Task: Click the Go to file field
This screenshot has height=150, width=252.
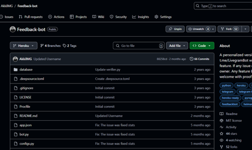Action: [139, 46]
